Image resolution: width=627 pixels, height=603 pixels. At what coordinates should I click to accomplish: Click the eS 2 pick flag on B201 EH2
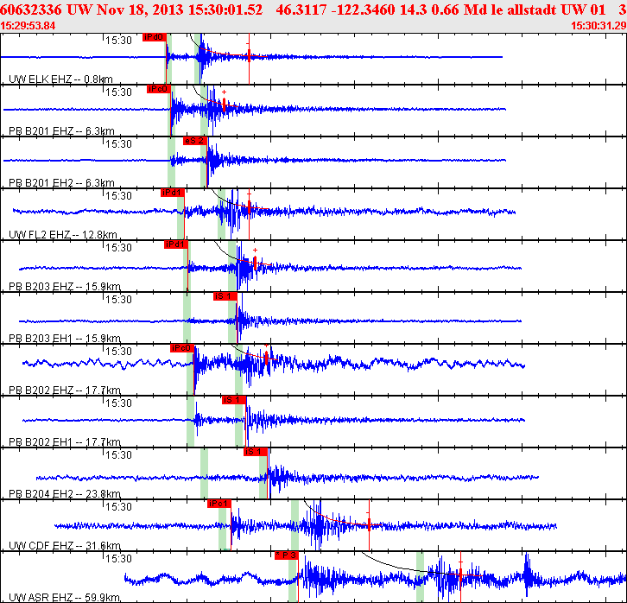(195, 141)
